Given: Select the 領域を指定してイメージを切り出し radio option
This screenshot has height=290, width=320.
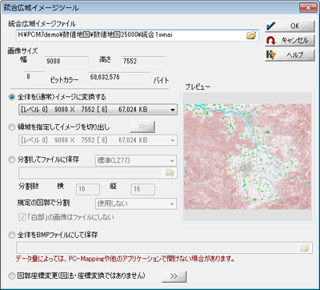Looking at the screenshot, I should coord(12,127).
